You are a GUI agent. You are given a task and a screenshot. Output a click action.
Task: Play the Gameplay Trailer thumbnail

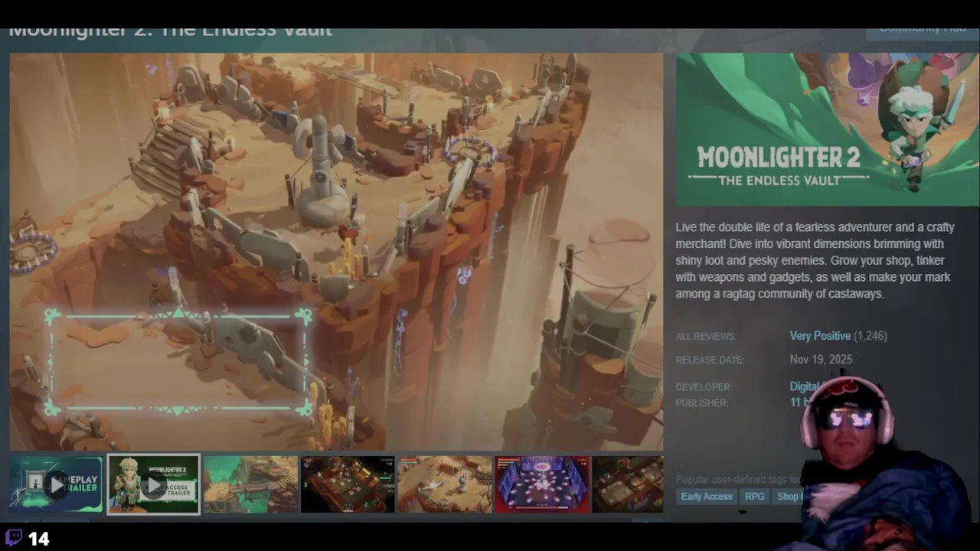coord(56,484)
